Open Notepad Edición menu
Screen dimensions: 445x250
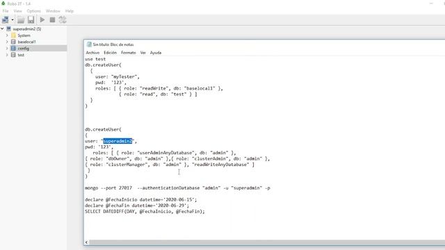coord(110,53)
